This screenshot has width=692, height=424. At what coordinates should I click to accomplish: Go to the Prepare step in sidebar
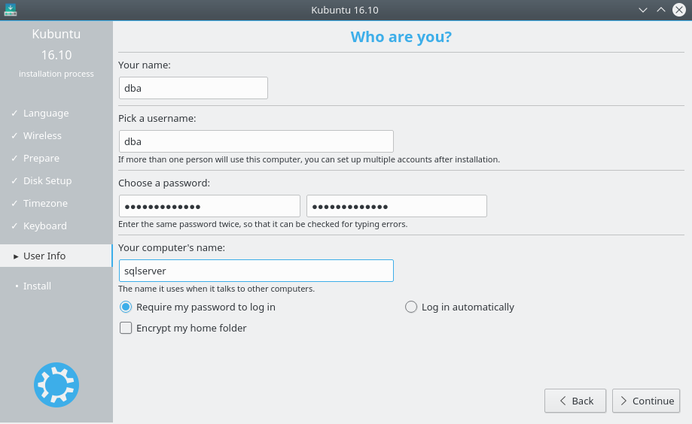(41, 158)
